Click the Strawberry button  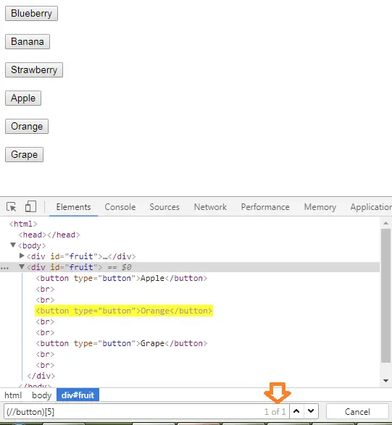click(34, 70)
